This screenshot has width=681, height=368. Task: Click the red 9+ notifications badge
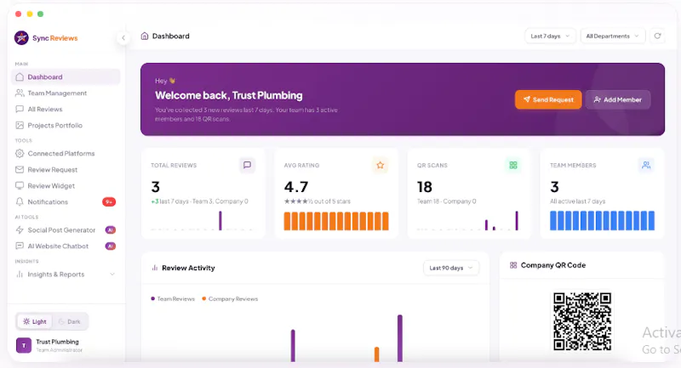coord(109,201)
